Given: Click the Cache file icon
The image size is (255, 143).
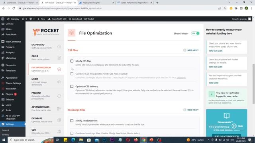Looking at the screenshot, I should [x=59, y=58].
